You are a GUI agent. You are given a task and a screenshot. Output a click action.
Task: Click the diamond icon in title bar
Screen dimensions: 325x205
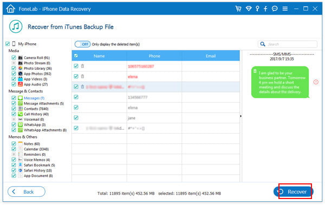coord(249,9)
